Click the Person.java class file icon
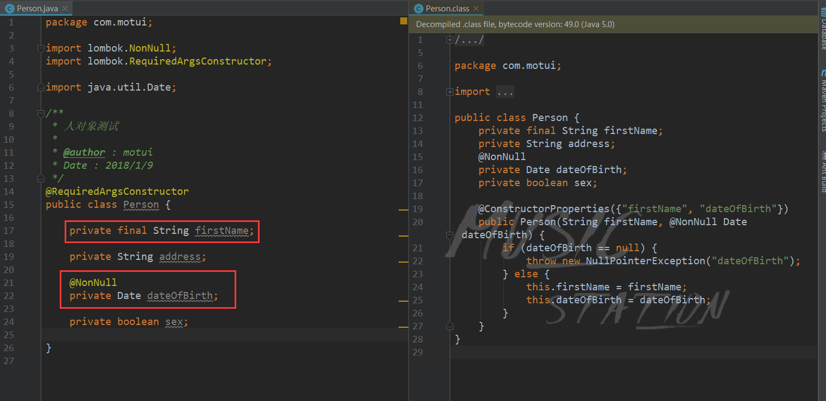This screenshot has width=826, height=401. coord(9,9)
